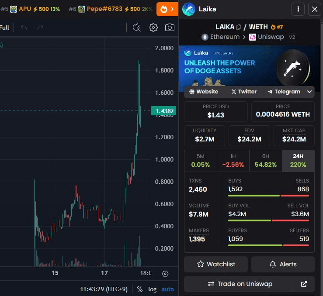Click the LAIKA / WETH pair title
Screen dimensions: 323x296
tap(242, 27)
